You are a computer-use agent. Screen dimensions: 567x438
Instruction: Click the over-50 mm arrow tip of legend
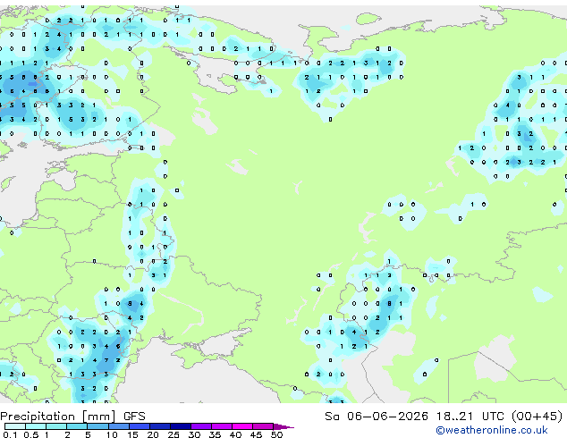(283, 426)
